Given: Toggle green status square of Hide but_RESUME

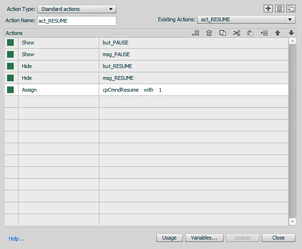Looking at the screenshot, I should tap(10, 66).
